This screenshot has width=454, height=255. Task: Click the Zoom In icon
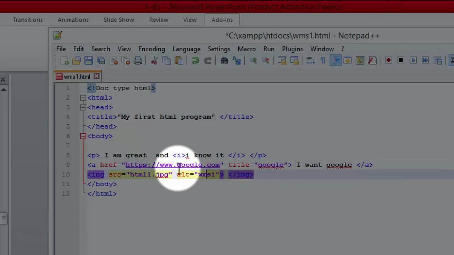point(253,61)
